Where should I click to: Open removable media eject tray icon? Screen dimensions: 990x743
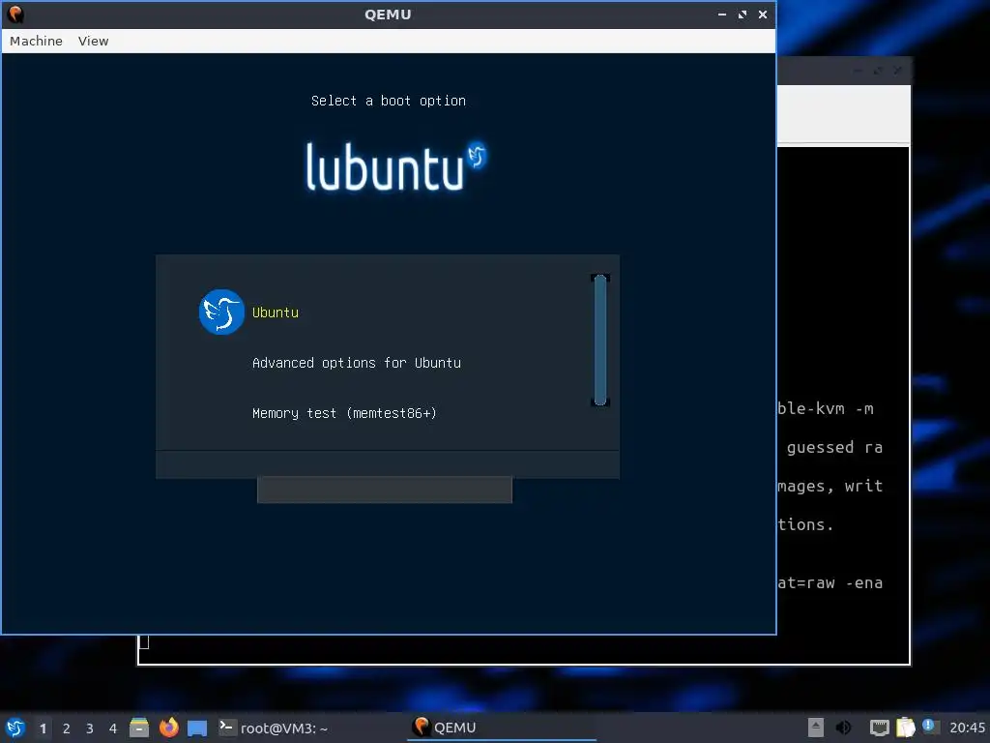pos(816,728)
